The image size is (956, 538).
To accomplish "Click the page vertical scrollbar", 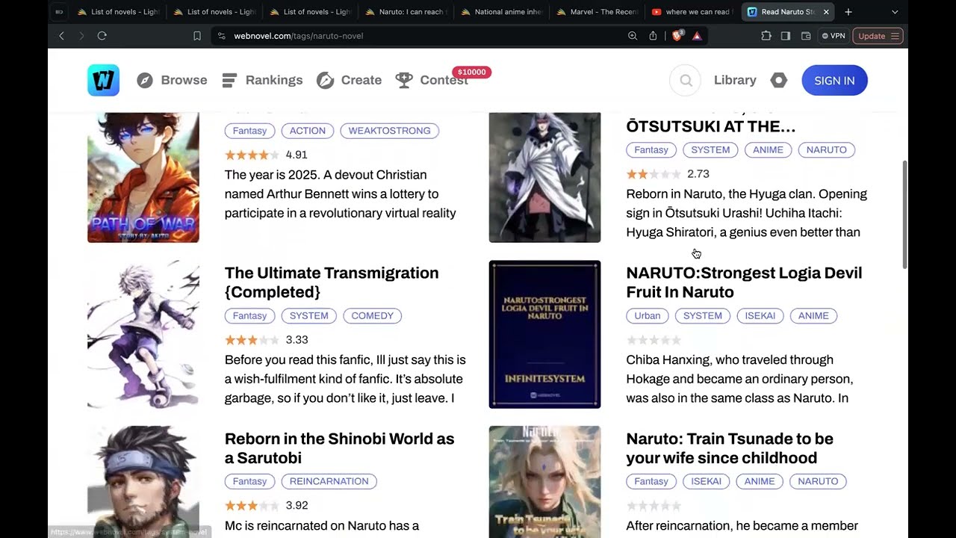I will coord(905,215).
